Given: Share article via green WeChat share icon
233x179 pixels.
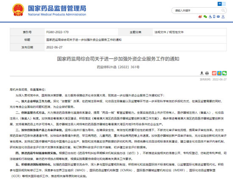Looking at the screenshot, I should 225,73.
